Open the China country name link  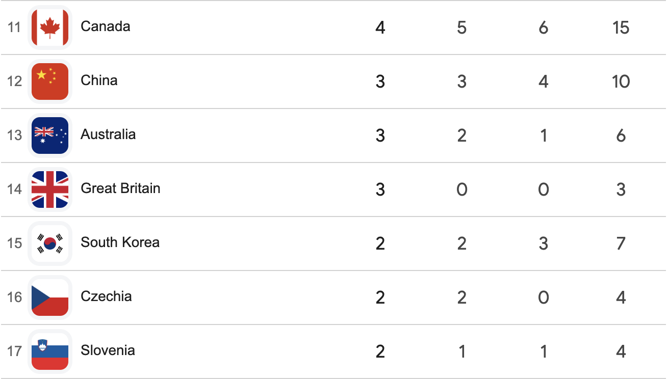tap(99, 80)
